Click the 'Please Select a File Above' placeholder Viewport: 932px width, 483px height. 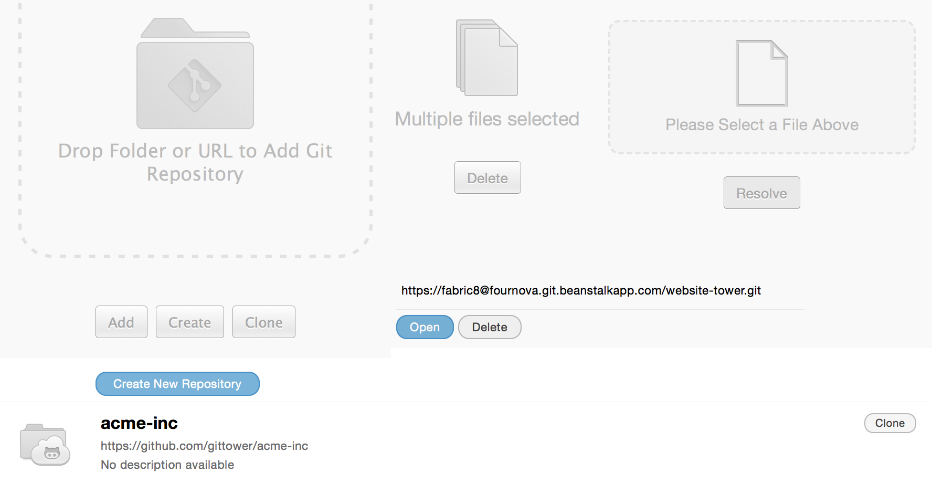coord(762,125)
